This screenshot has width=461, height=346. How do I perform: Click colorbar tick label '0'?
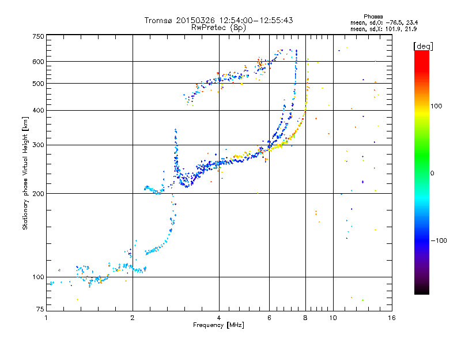432,173
